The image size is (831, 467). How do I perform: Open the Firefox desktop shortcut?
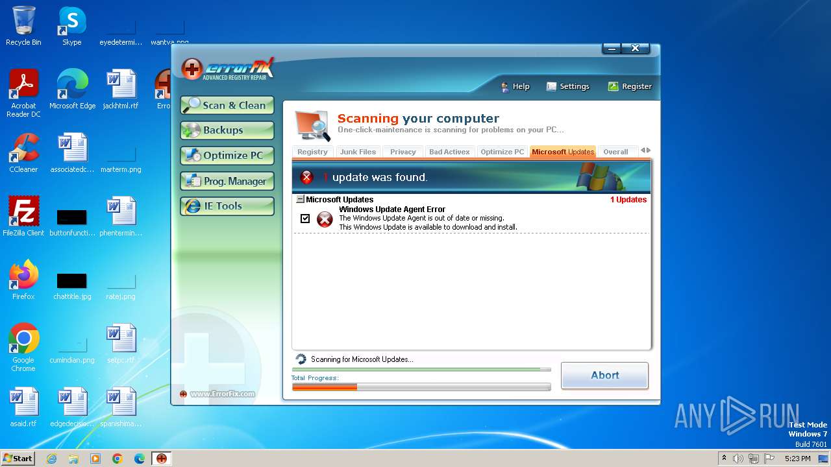[23, 280]
